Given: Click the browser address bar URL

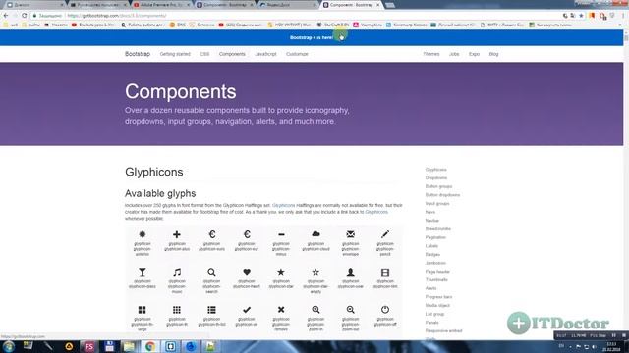Looking at the screenshot, I should (117, 16).
